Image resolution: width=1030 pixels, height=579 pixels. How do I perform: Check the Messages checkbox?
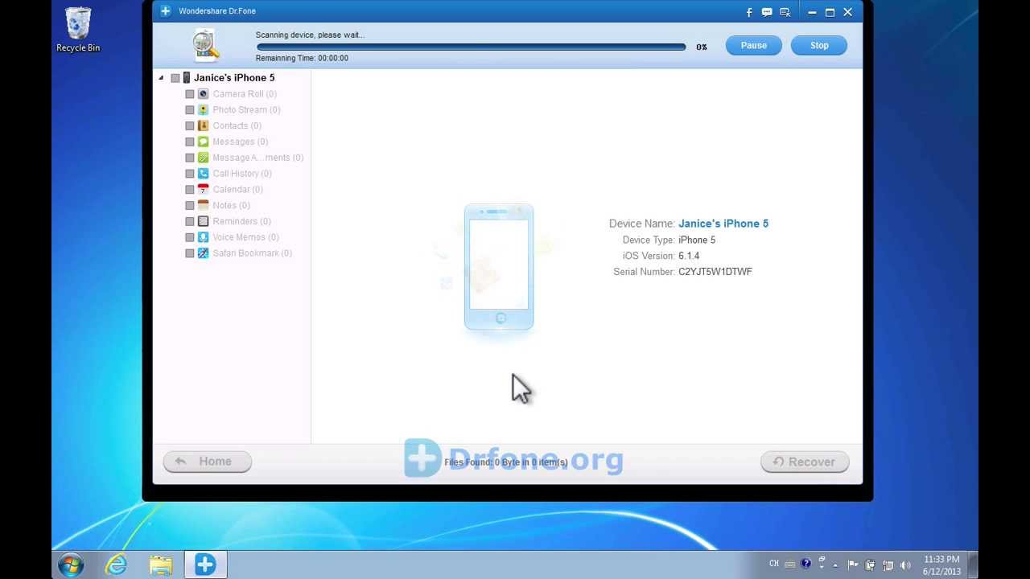(x=190, y=142)
